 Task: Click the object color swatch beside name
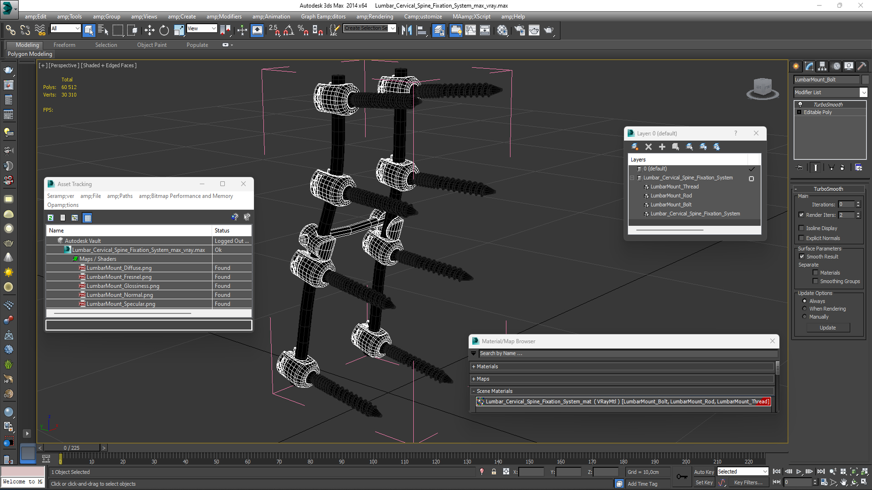865,79
